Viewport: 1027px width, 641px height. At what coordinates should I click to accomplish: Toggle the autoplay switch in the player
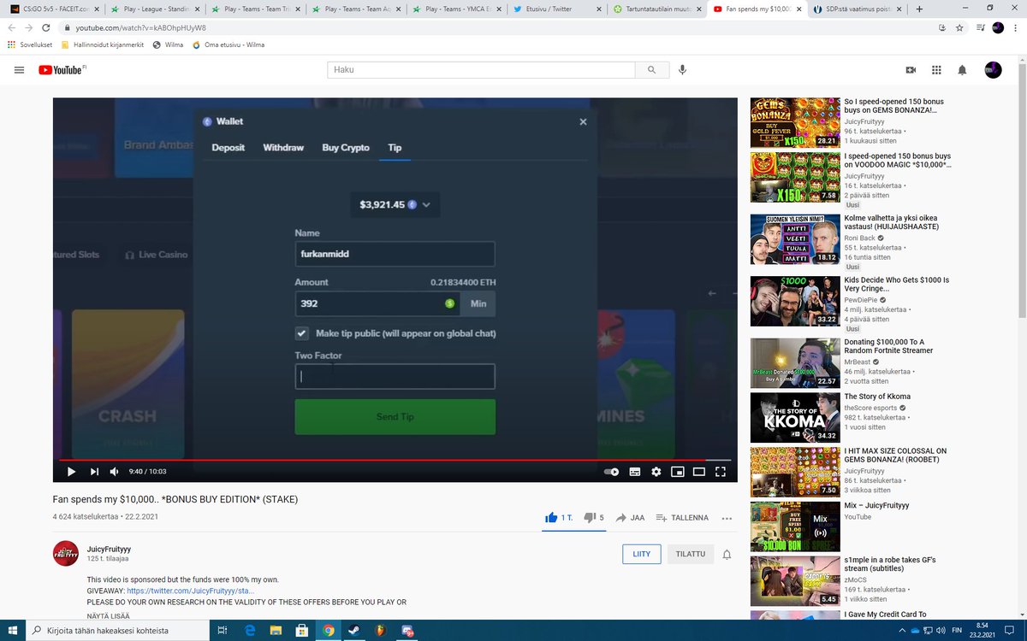tap(611, 472)
